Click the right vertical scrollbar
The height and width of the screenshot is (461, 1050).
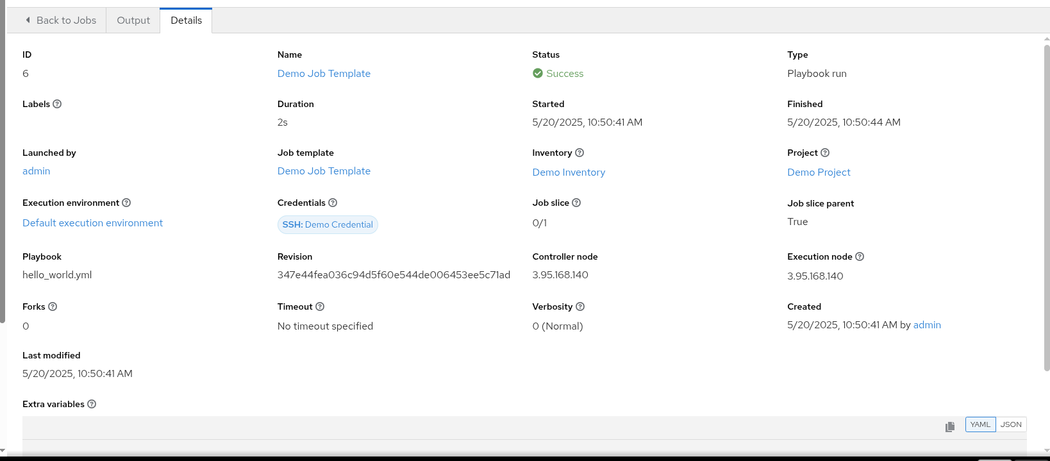[1047, 207]
